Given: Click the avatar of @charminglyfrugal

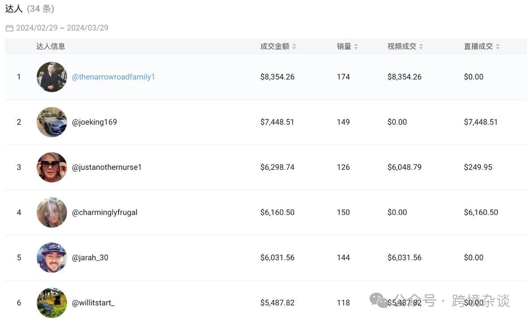Looking at the screenshot, I should click(52, 212).
